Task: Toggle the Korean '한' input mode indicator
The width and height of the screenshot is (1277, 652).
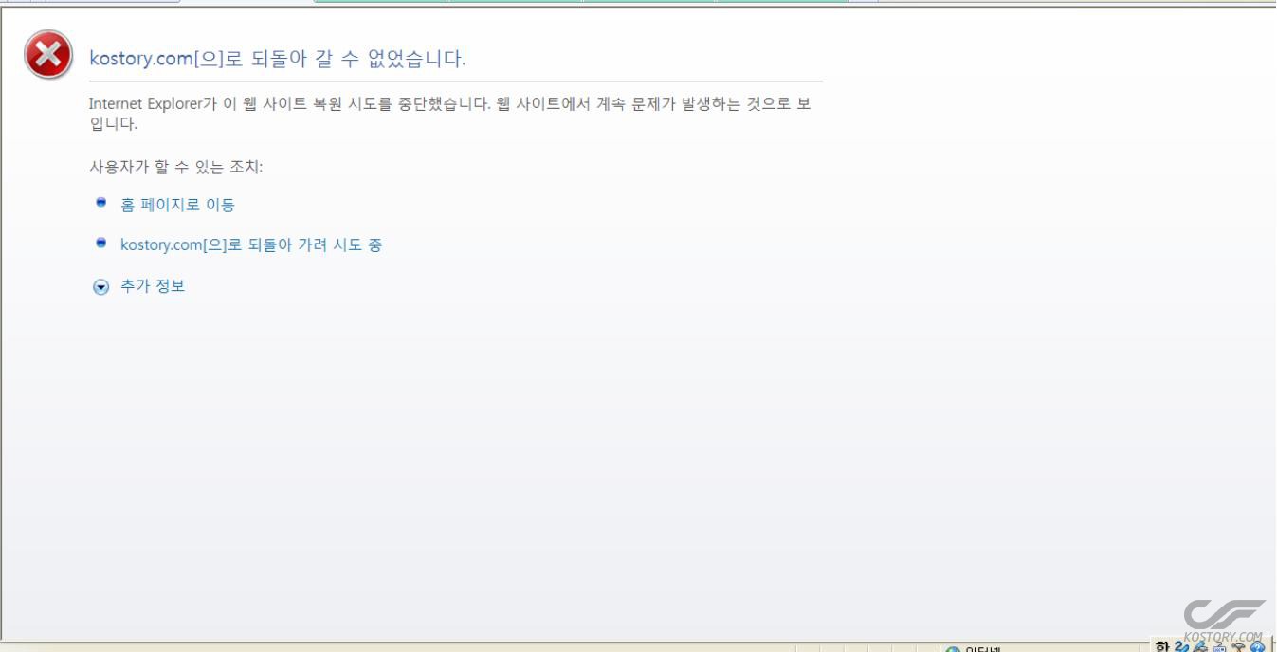Action: pos(1163,645)
